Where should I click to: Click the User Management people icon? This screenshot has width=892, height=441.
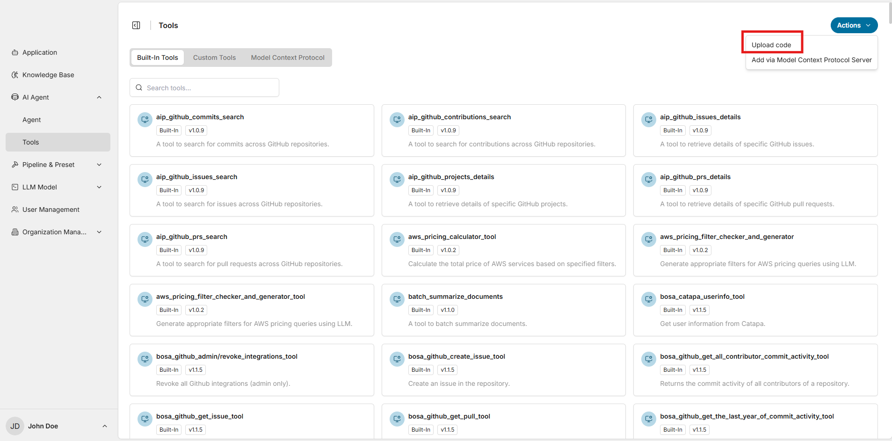(15, 210)
